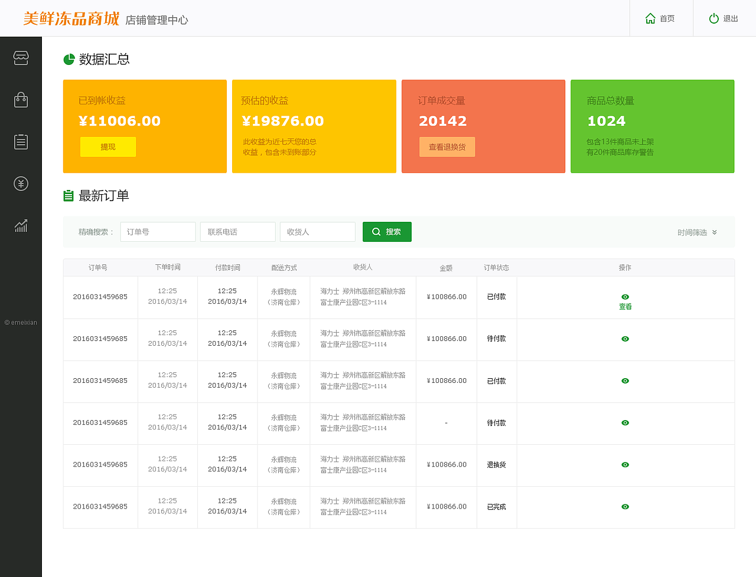756x577 pixels.
Task: Click the 最新订单 section heading
Action: [x=104, y=196]
